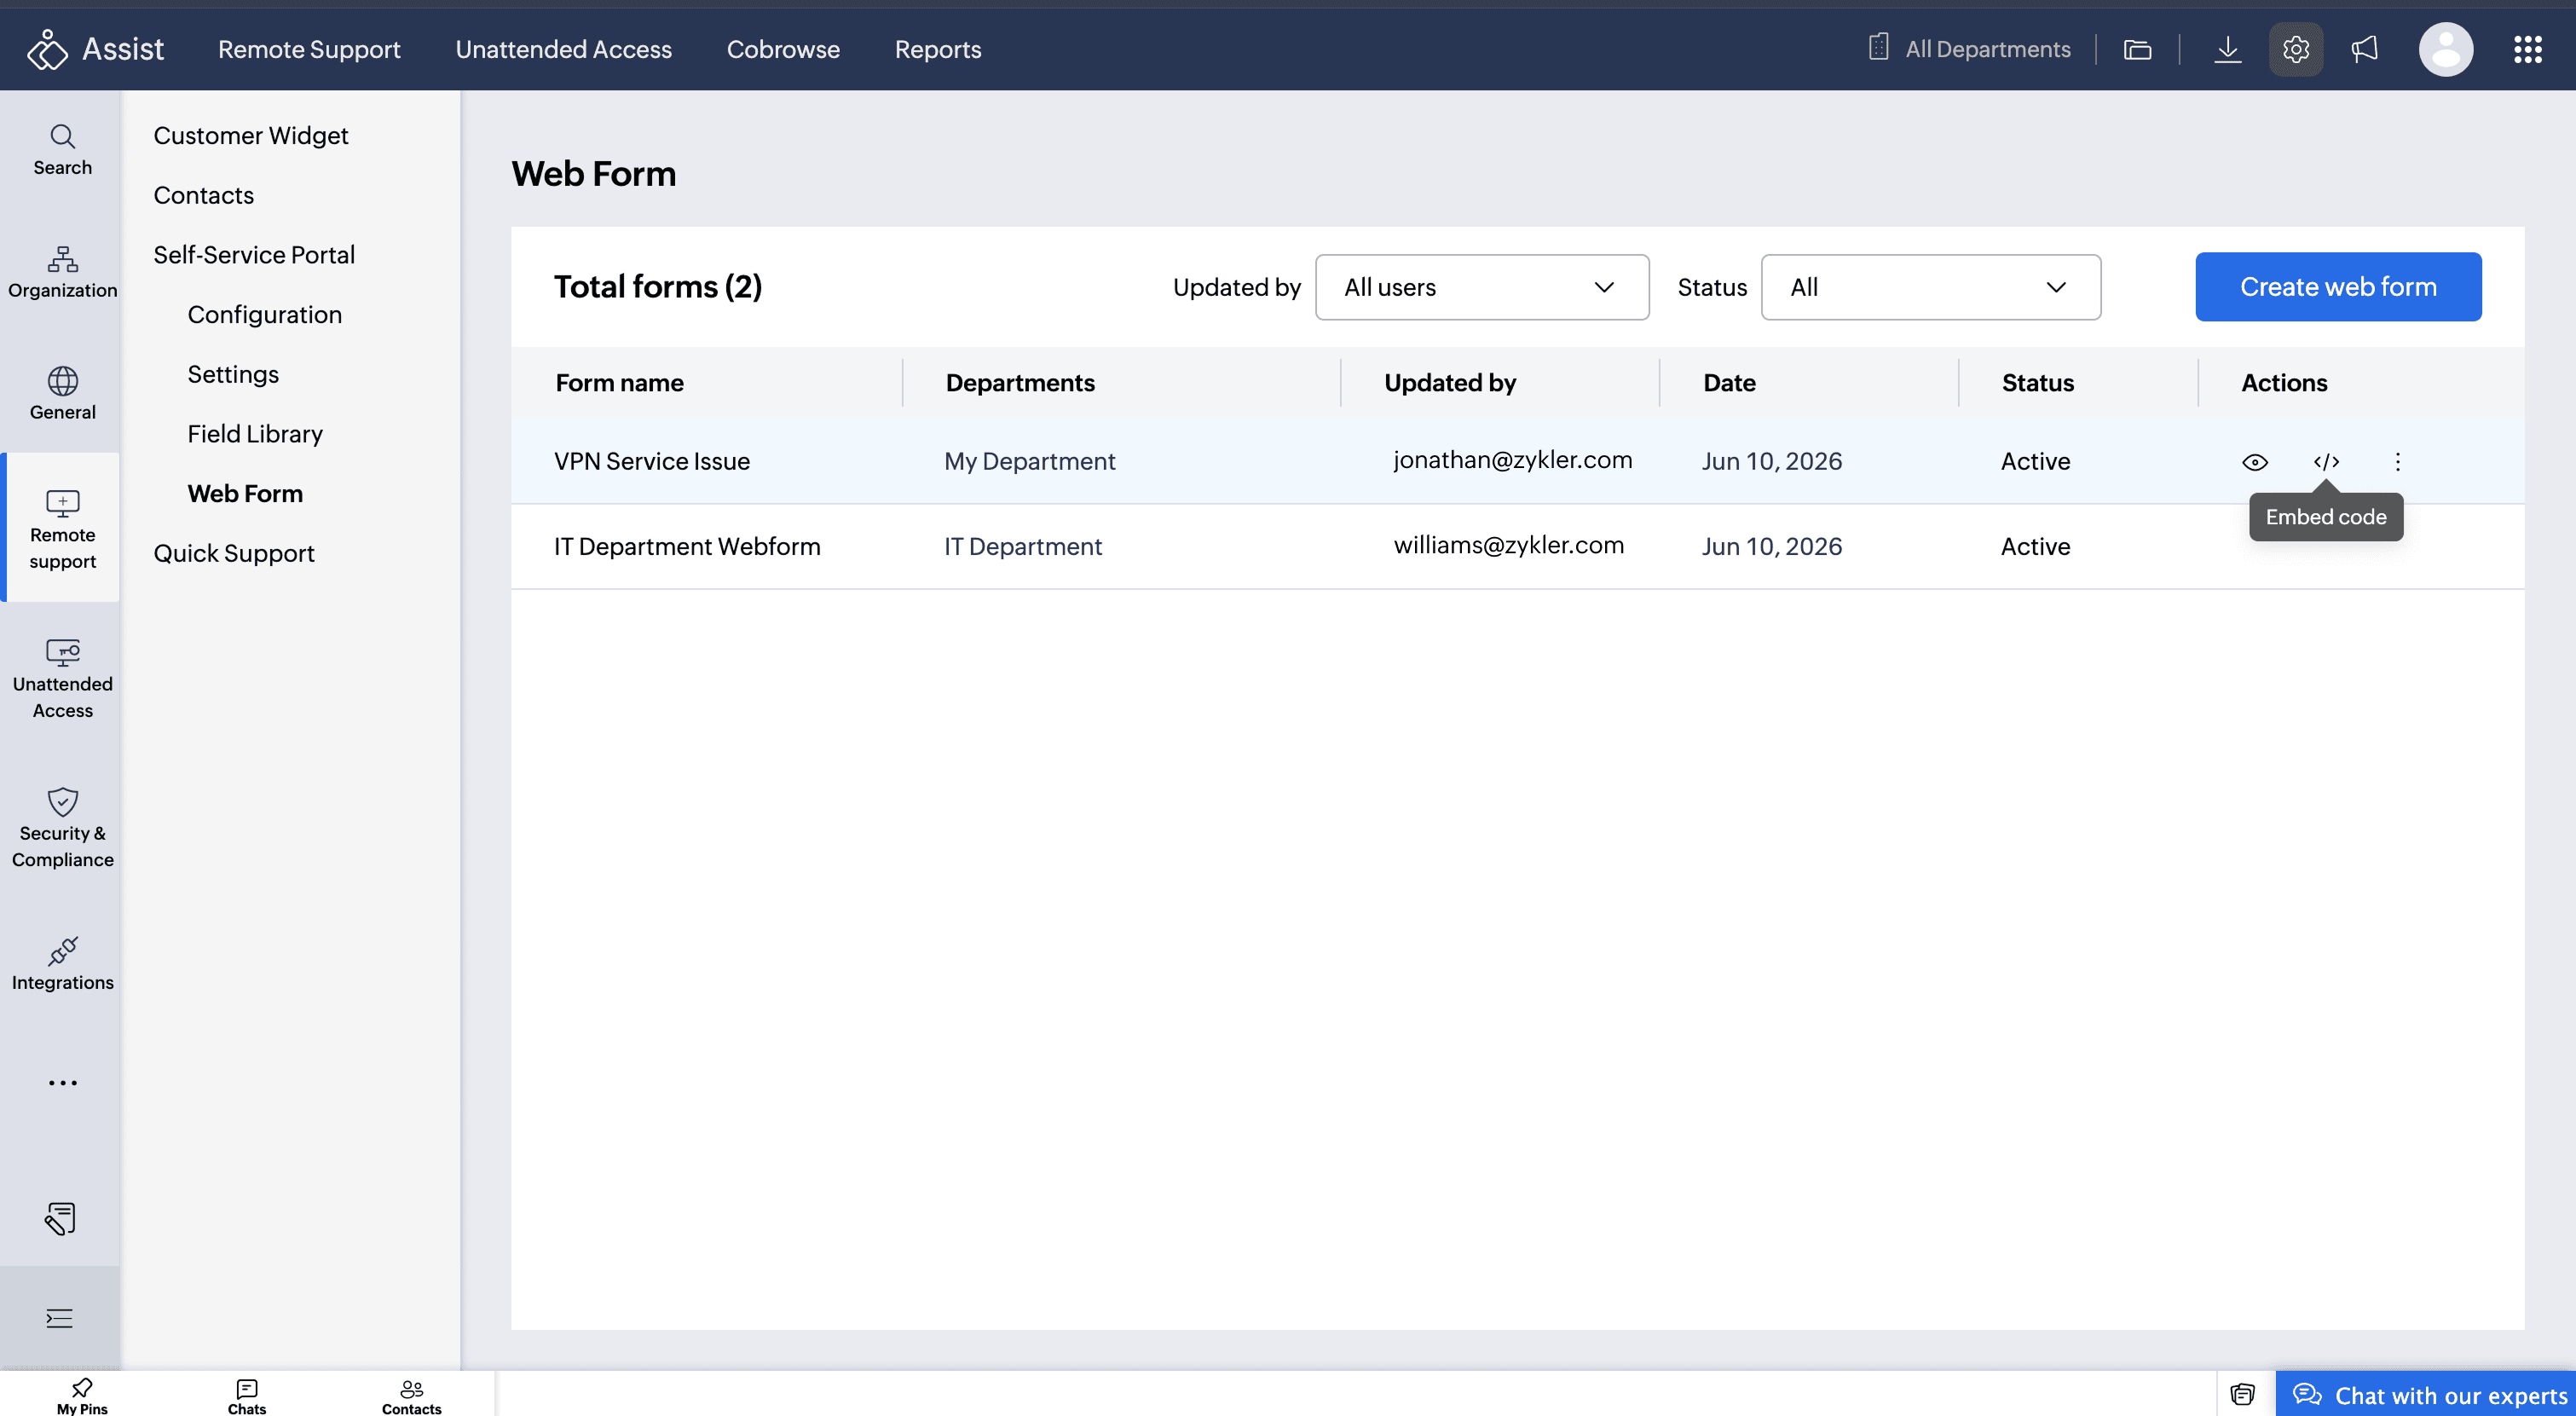Expand the Updated by All users dropdown
The width and height of the screenshot is (2576, 1416).
pos(1481,287)
